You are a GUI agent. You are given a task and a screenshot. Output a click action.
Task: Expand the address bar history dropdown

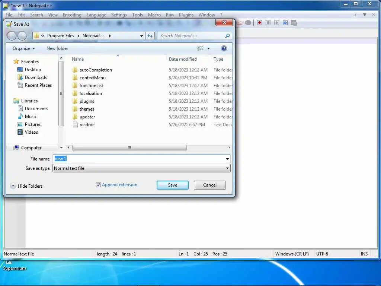tap(141, 36)
